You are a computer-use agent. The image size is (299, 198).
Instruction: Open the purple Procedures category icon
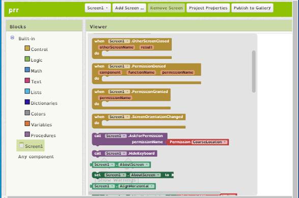[28, 134]
